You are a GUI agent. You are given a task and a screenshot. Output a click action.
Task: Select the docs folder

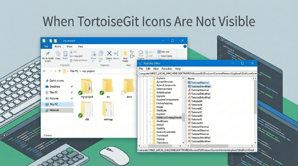[x=129, y=89]
